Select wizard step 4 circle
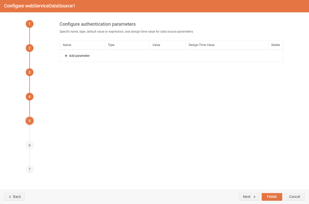Viewport: 309px width, 204px height. (29, 96)
